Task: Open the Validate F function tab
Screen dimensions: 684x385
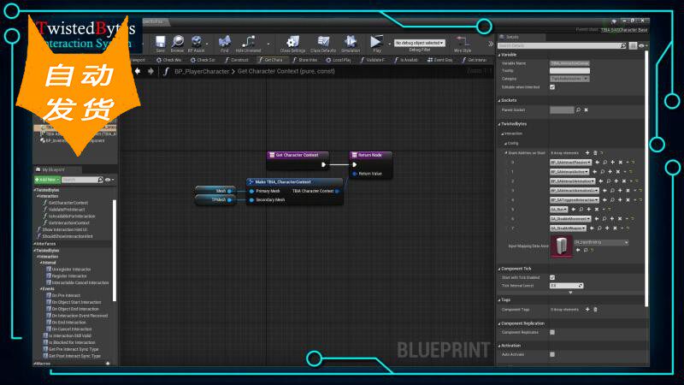Action: [x=373, y=60]
